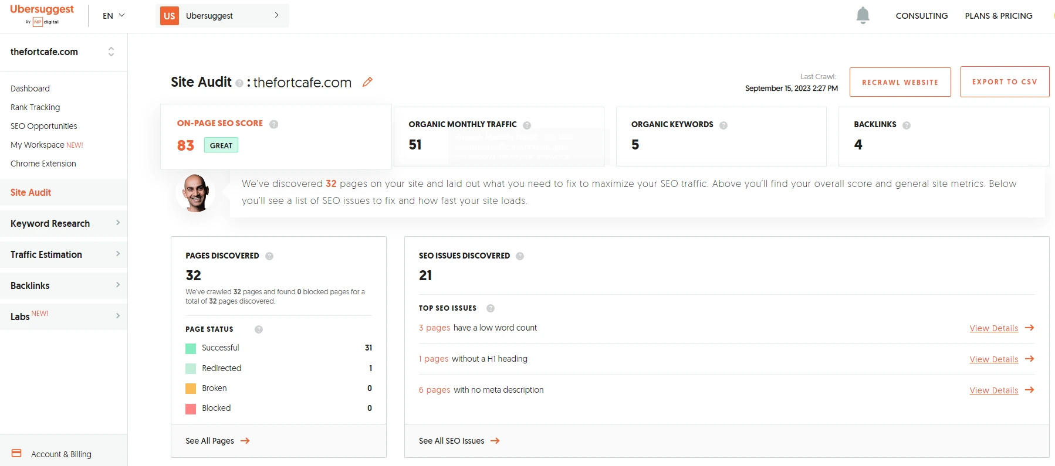View details for pages without H1 heading
The width and height of the screenshot is (1055, 466).
click(x=994, y=359)
